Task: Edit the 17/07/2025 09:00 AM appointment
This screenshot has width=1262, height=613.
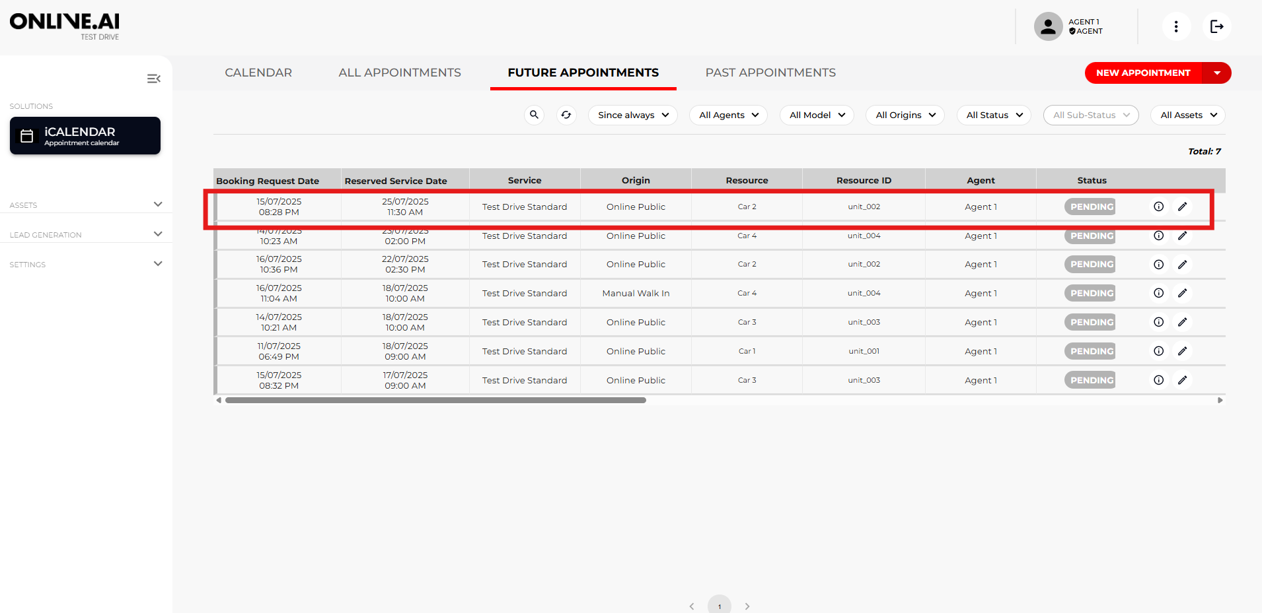Action: [x=1182, y=380]
